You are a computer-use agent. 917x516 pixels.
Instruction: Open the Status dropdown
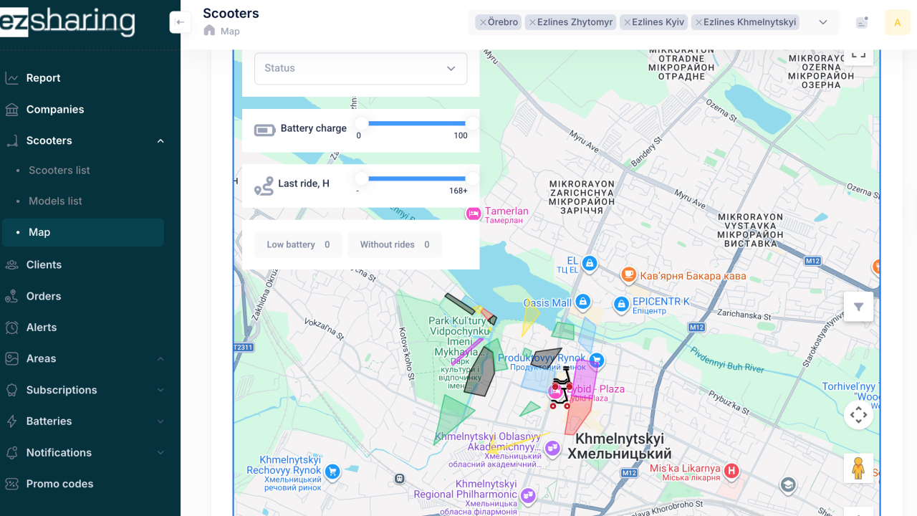360,68
